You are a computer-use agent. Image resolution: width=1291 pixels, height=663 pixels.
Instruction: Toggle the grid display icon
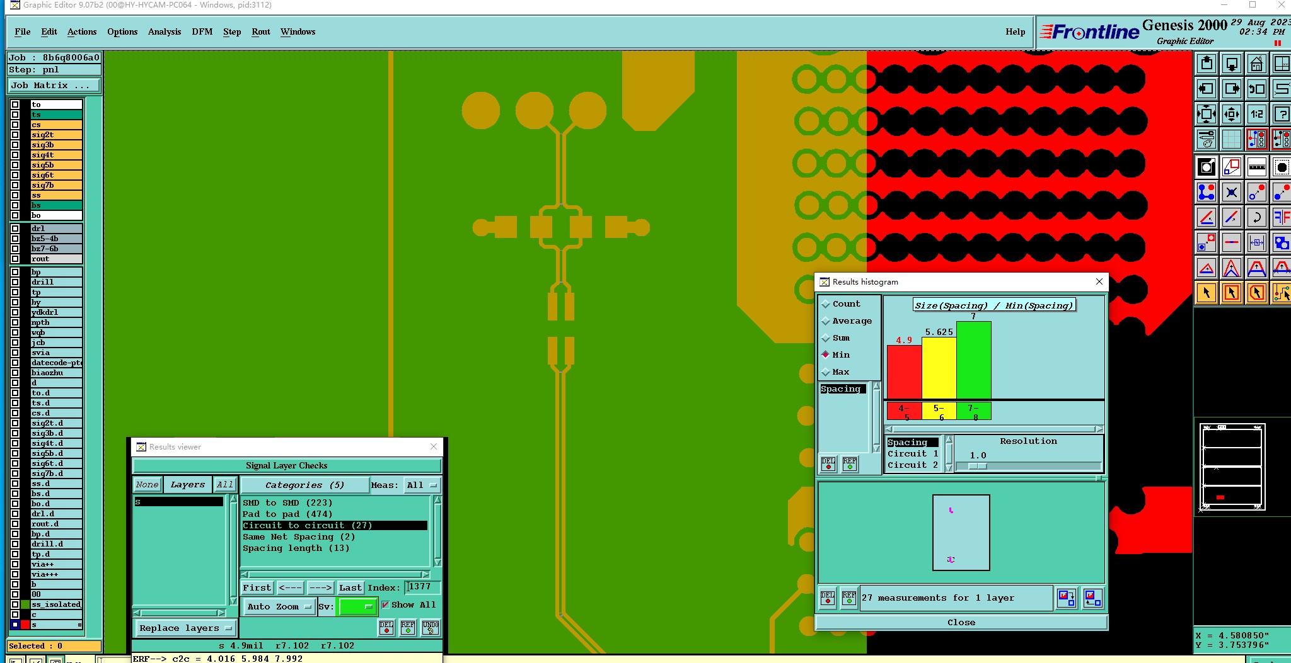pos(1232,139)
